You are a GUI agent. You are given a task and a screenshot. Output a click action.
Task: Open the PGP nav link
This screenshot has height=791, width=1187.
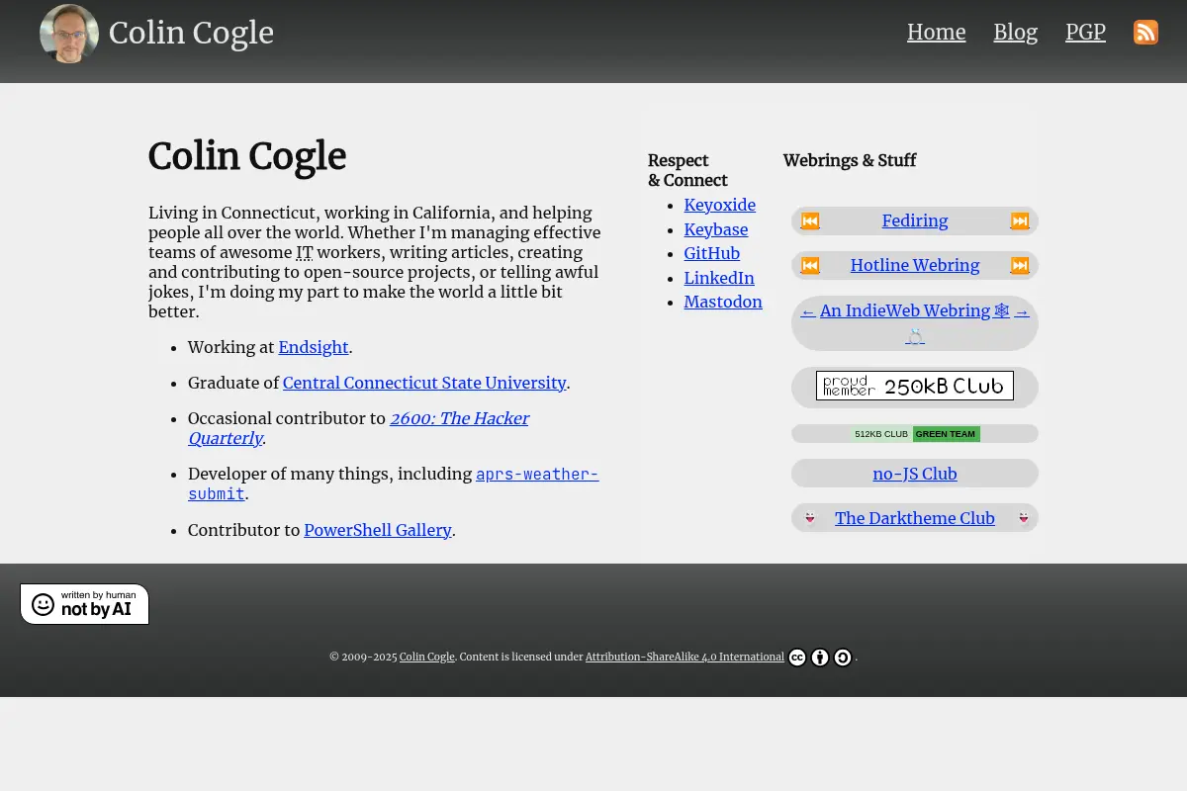(1085, 32)
